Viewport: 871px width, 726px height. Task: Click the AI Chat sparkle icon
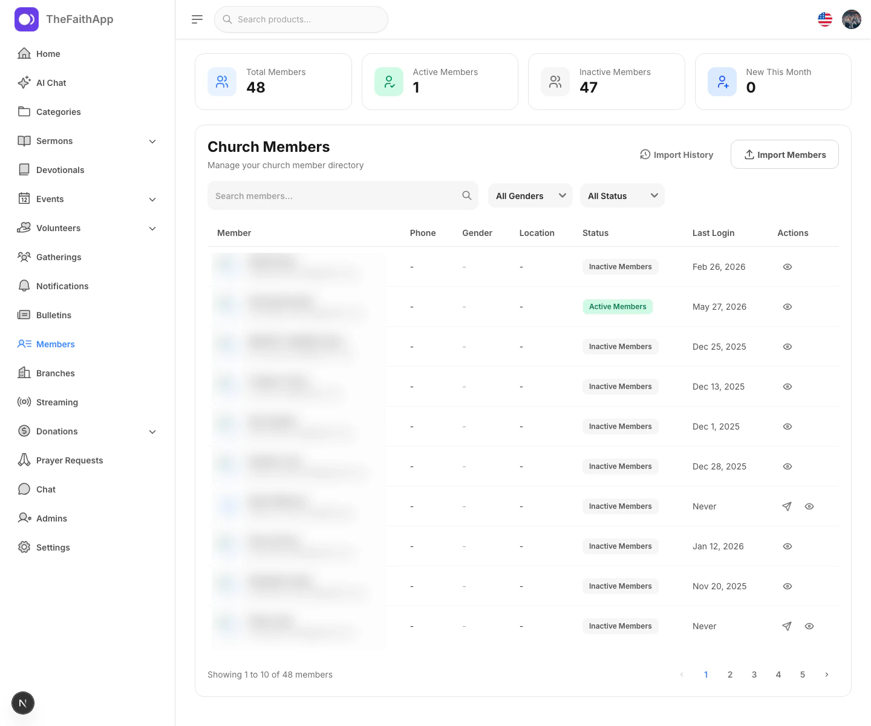[24, 82]
